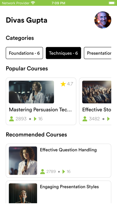Open the profile avatar photo
This screenshot has height=209, width=117.
coord(103,20)
